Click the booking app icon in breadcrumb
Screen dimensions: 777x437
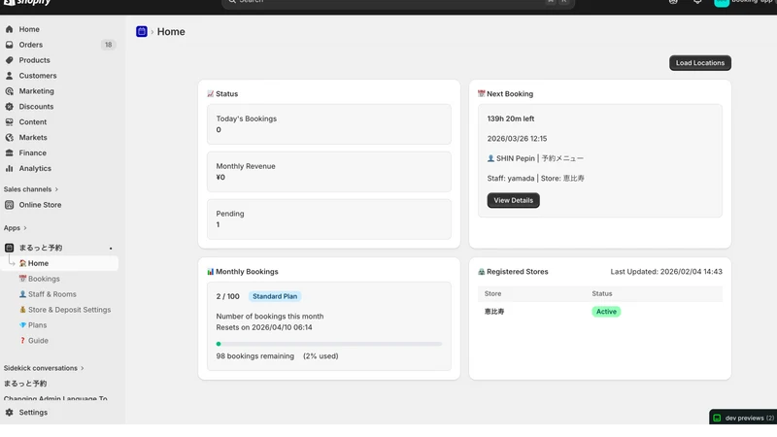coord(141,32)
